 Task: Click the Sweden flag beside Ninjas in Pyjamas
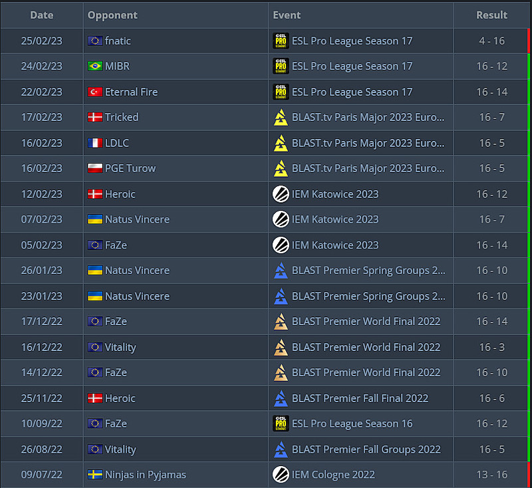pos(95,475)
